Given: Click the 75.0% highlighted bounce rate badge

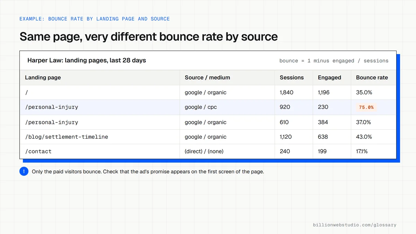Looking at the screenshot, I should 366,107.
